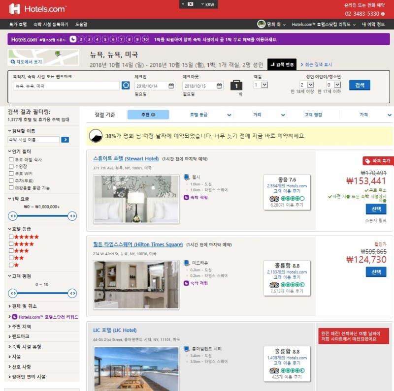Click the change search button
394x391 pixels.
282,64
